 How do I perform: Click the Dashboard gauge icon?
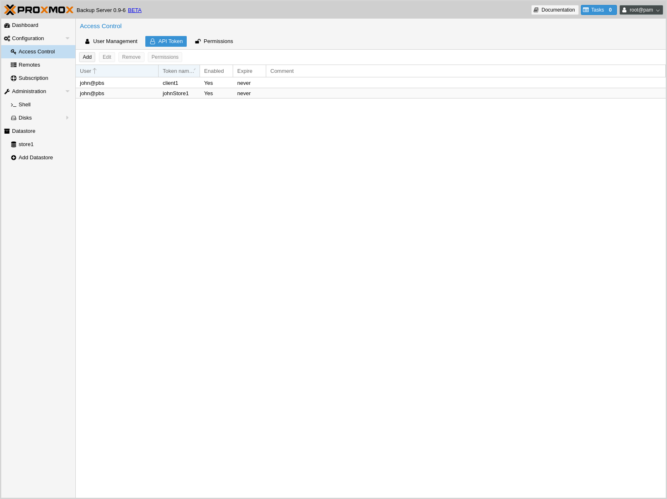pyautogui.click(x=7, y=25)
